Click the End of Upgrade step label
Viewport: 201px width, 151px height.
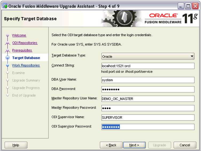click(24, 95)
